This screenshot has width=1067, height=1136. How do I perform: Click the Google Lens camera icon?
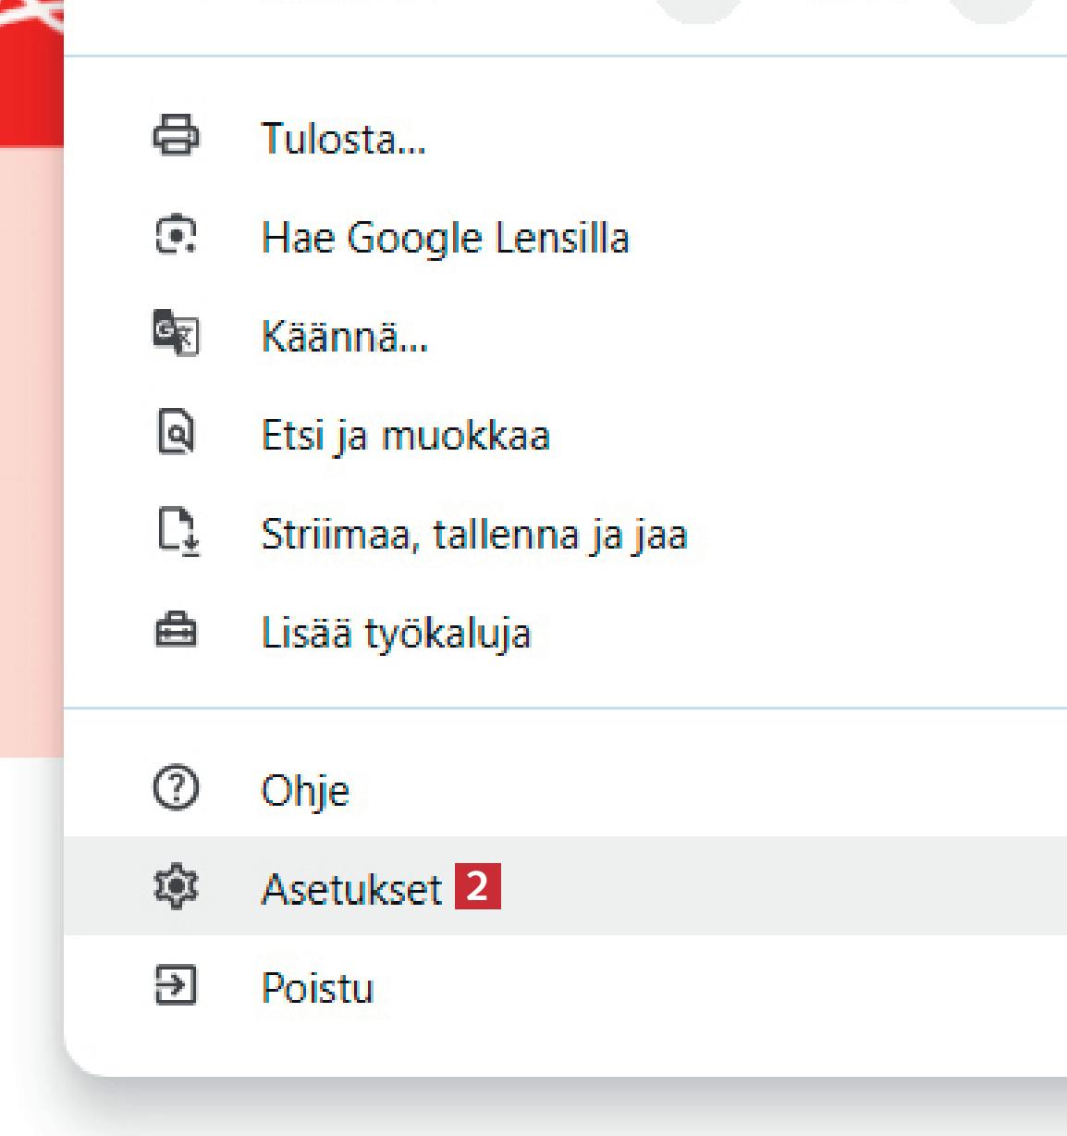175,235
